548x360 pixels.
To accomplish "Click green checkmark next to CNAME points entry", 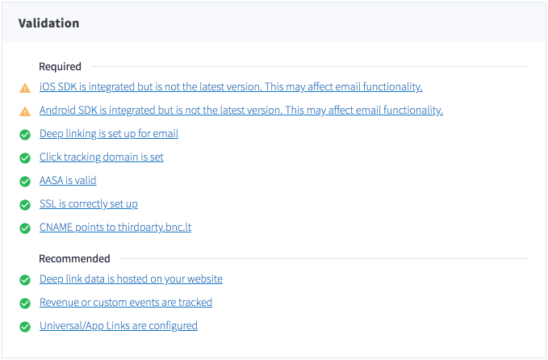I will (x=25, y=228).
